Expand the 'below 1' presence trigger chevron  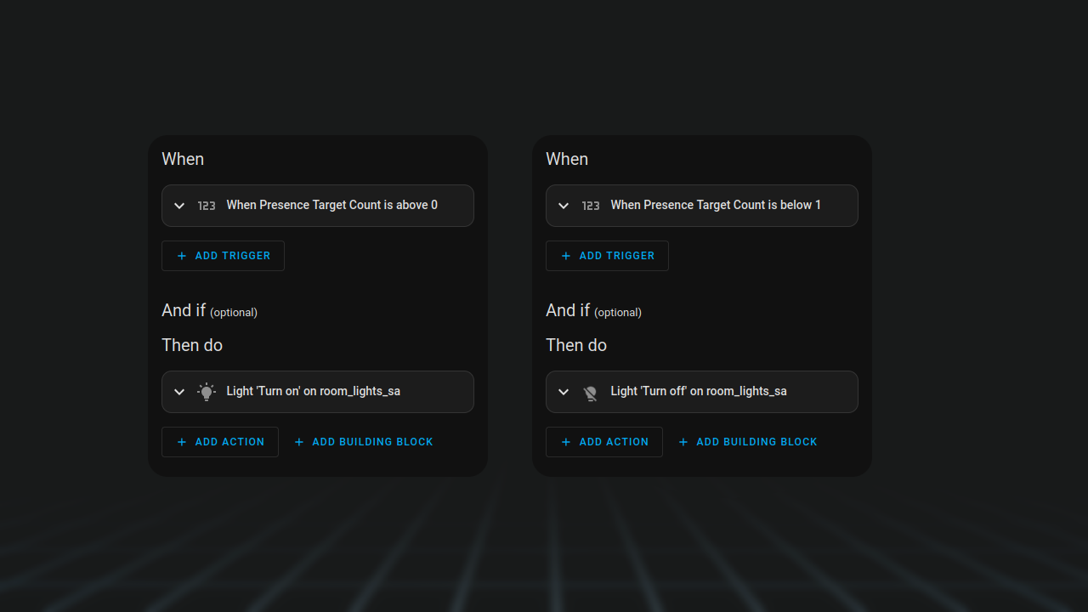pos(564,206)
